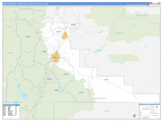Click ZIP code label 97756

pyautogui.click(x=58, y=32)
